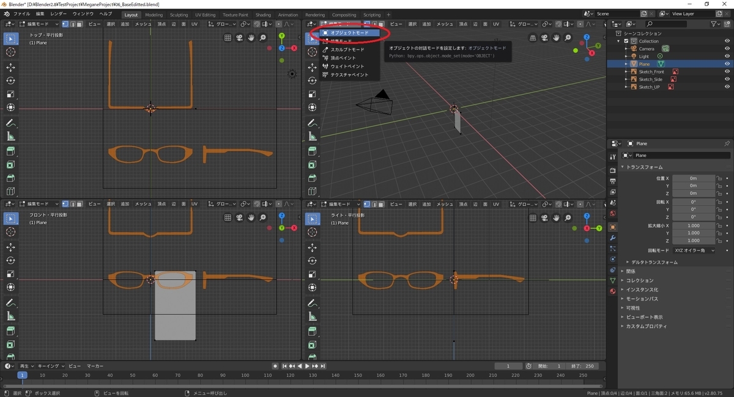Click the pan hand icon in top view
The image size is (734, 397).
pyautogui.click(x=251, y=38)
